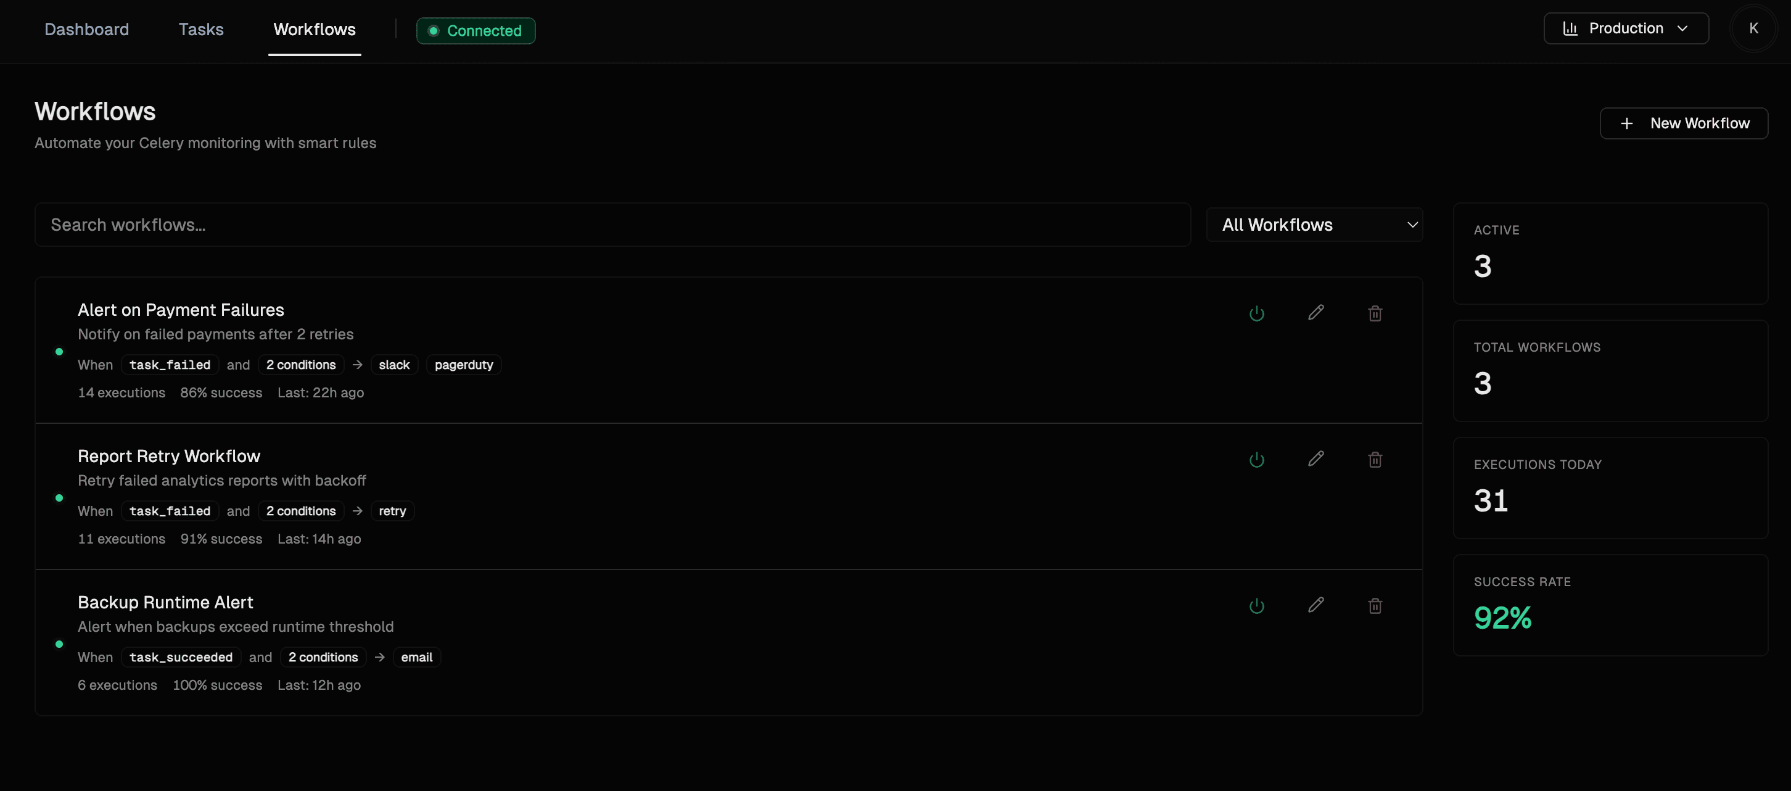Image resolution: width=1791 pixels, height=791 pixels.
Task: Edit the Alert on Payment Failures workflow
Action: 1315,313
